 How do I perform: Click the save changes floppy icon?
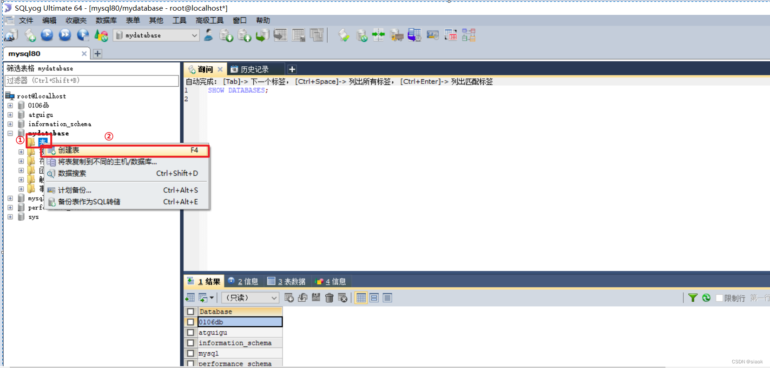(x=316, y=298)
